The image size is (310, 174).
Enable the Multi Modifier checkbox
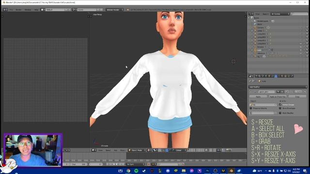(280, 113)
